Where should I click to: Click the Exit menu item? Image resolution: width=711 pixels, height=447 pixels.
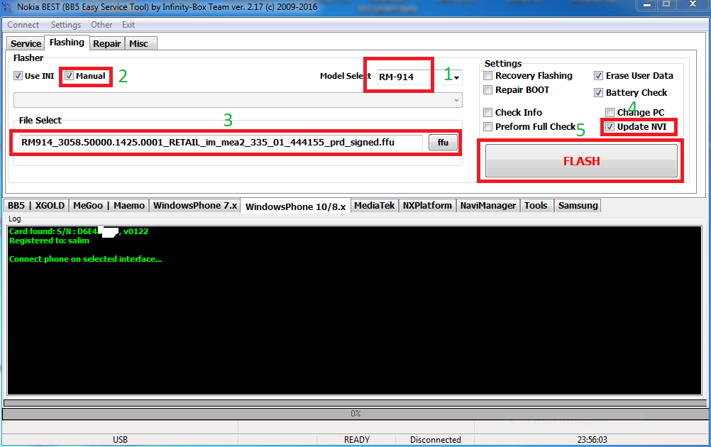point(128,25)
